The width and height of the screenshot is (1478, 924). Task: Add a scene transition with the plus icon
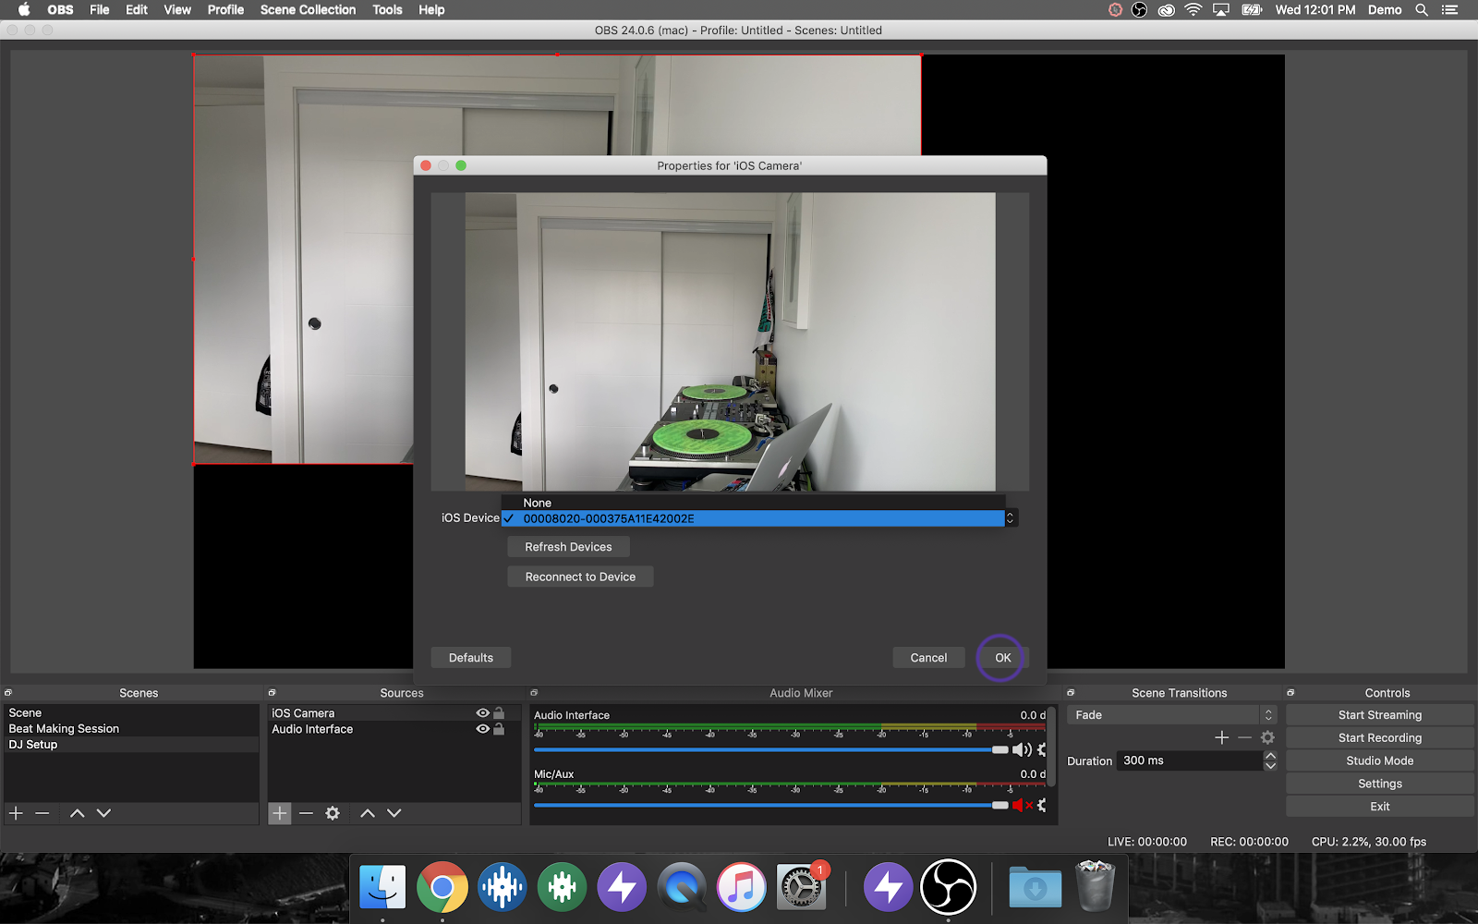pos(1222,737)
